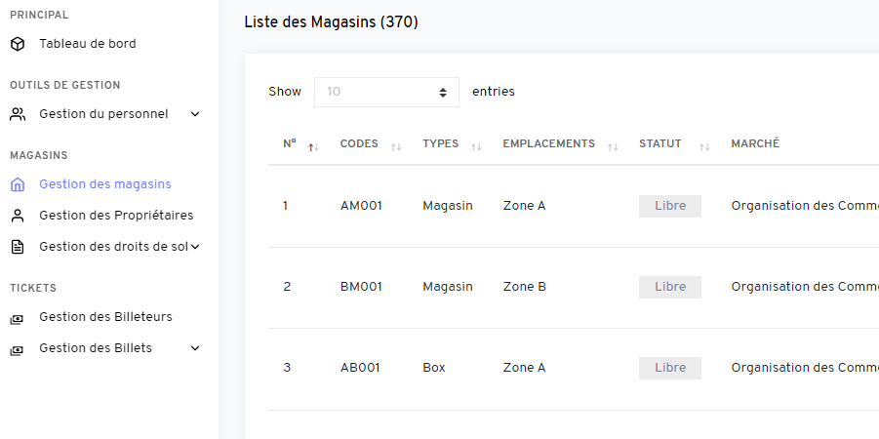Click the Gestion des Propriétaires person icon
This screenshot has width=879, height=439.
point(18,216)
